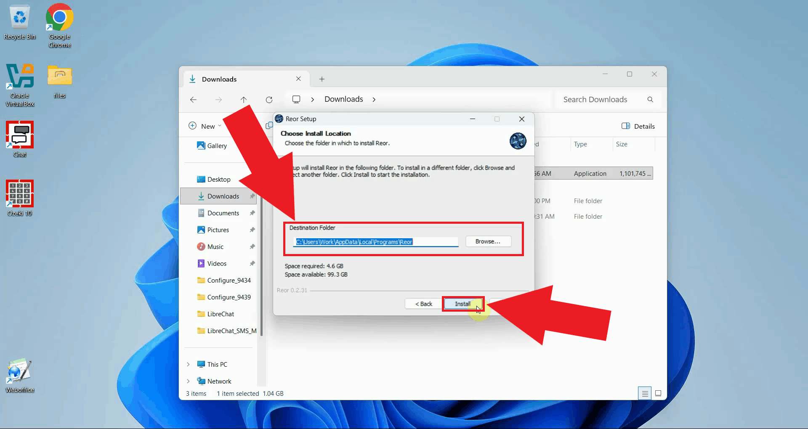Open Documents in the navigation pane
This screenshot has height=429, width=808.
point(218,213)
